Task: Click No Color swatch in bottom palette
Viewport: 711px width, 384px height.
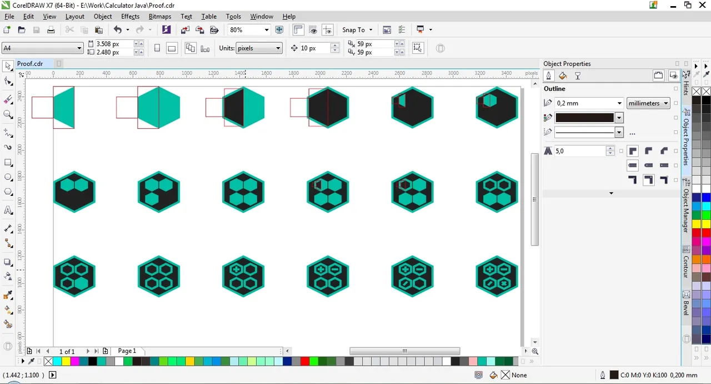Action: click(x=48, y=361)
